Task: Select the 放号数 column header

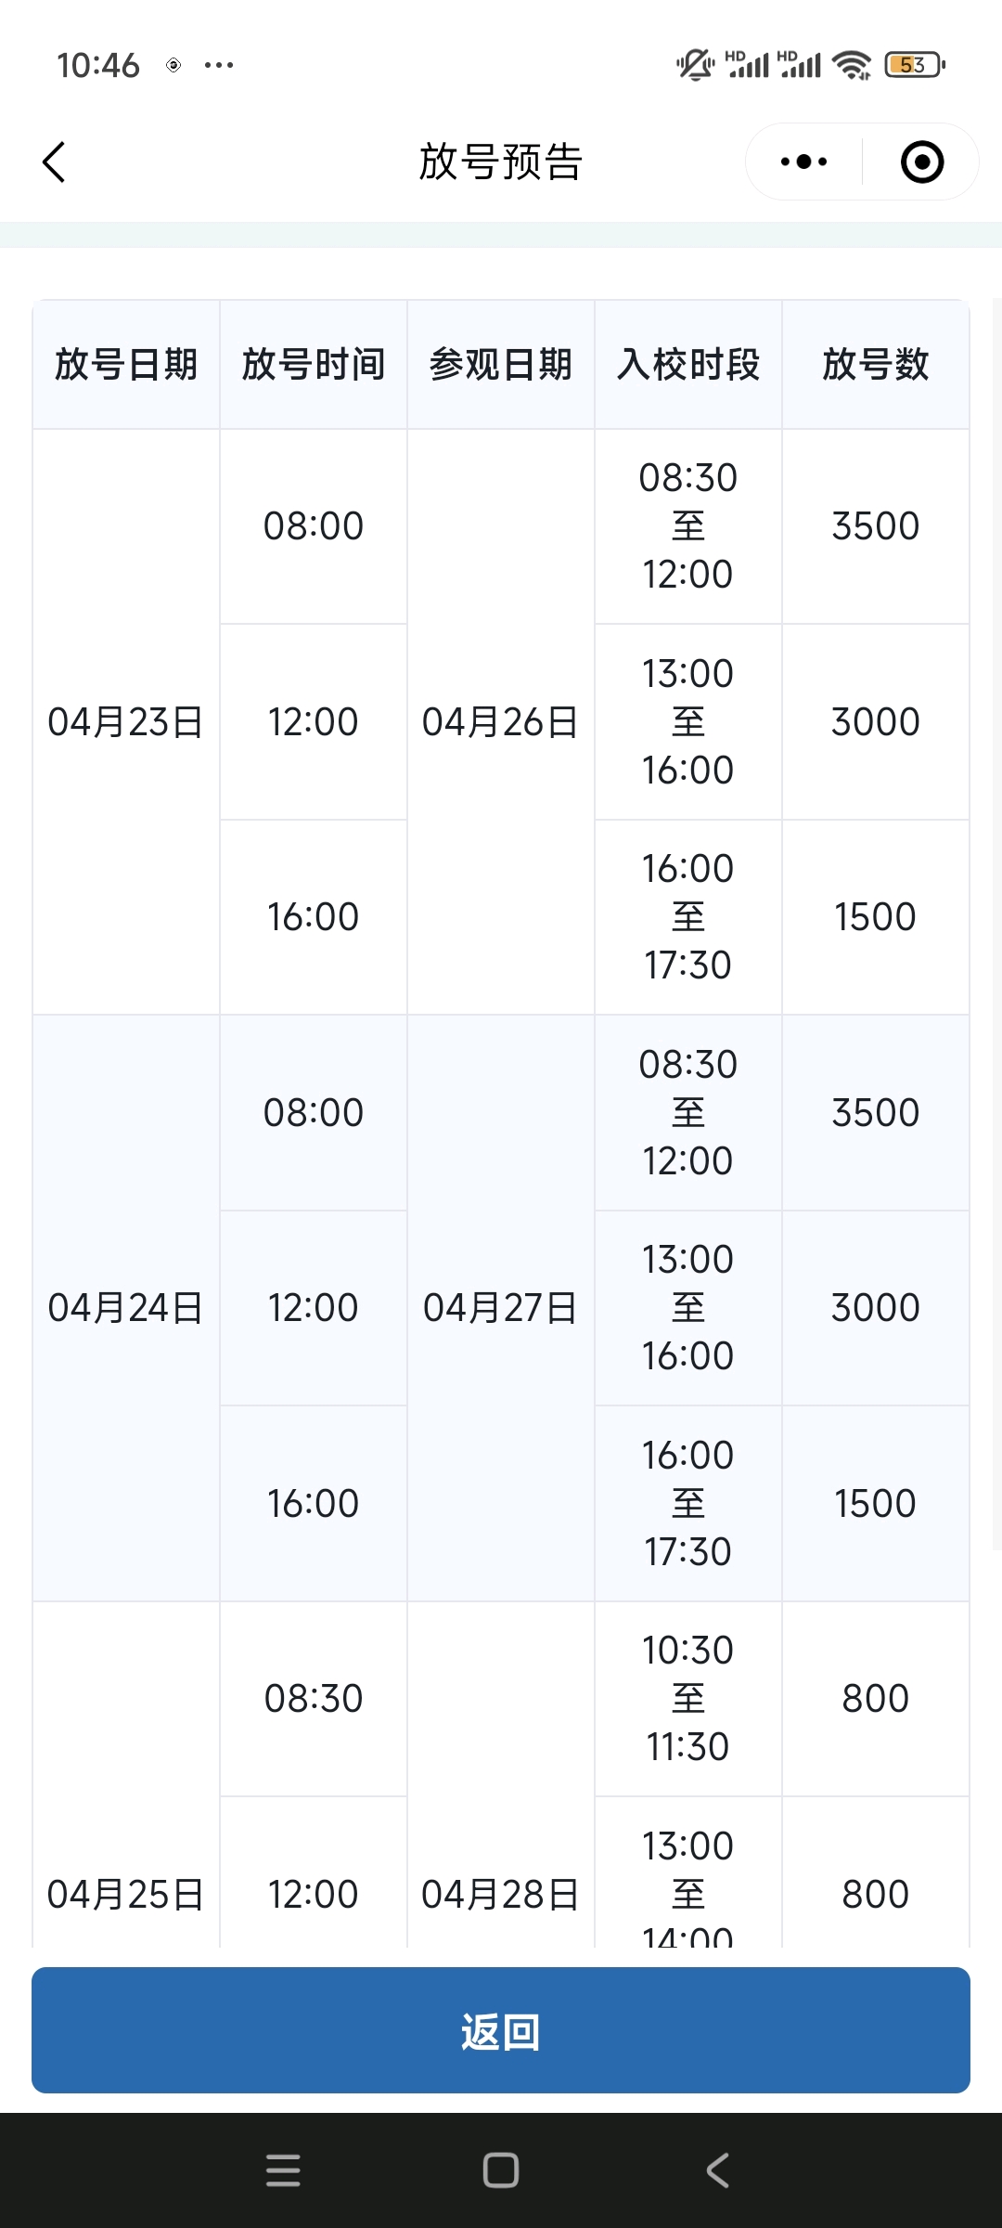Action: pos(876,364)
